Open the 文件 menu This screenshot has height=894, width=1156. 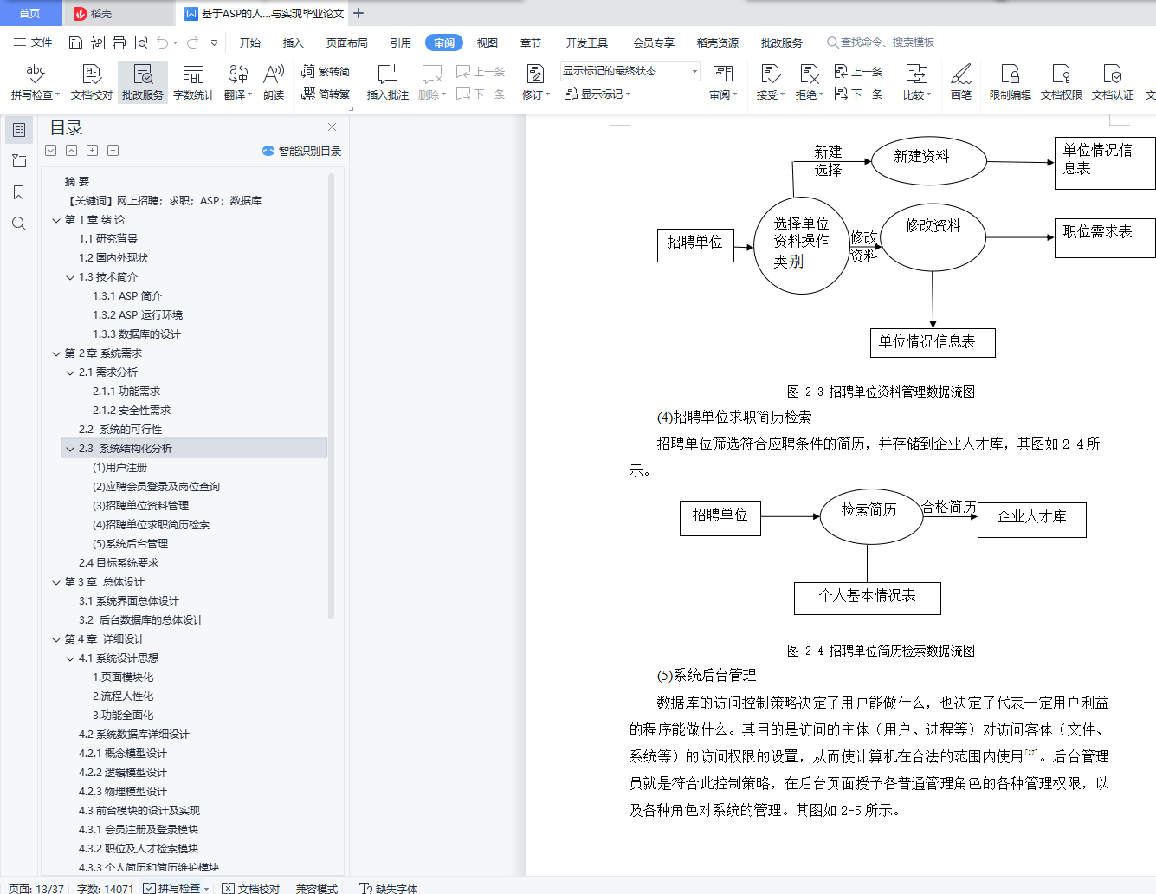point(33,42)
